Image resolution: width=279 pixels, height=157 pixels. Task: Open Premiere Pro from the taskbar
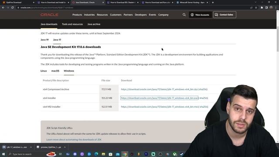coord(146,154)
